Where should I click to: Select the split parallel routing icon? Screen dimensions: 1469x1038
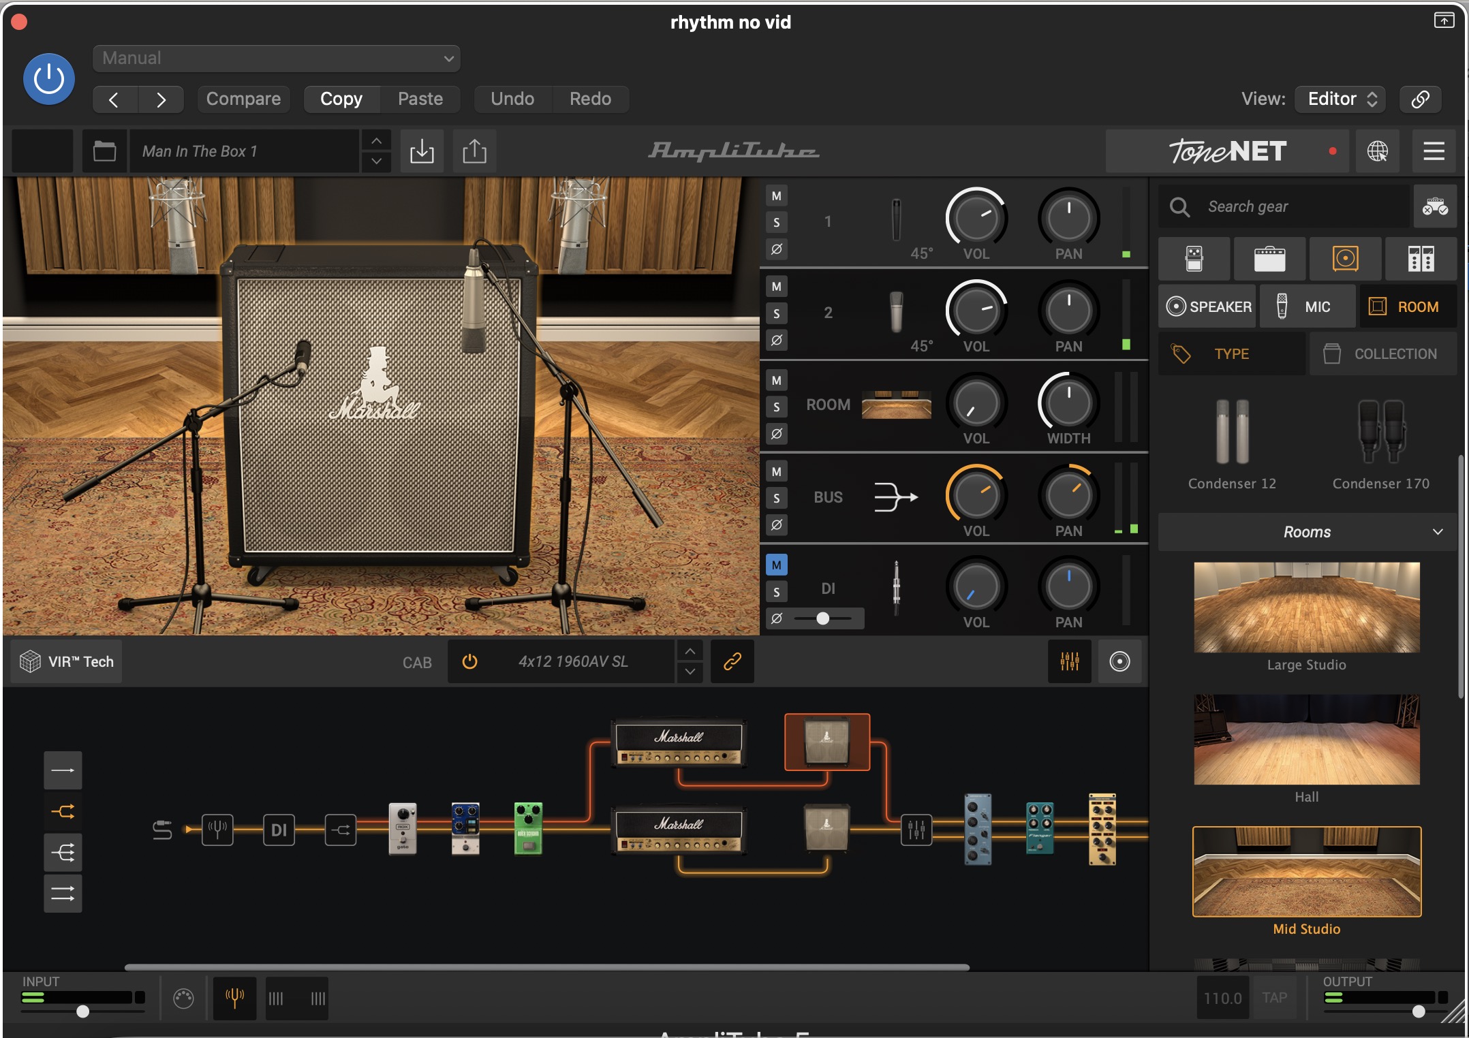63,812
